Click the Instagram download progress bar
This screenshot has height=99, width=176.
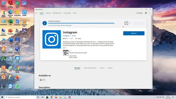coord(86,23)
